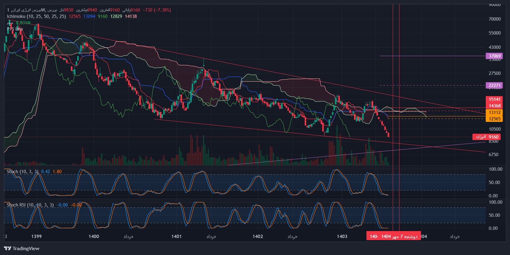Click the -730 (-7.38%) change value
Viewport: 510px width, 255px height.
pos(157,10)
